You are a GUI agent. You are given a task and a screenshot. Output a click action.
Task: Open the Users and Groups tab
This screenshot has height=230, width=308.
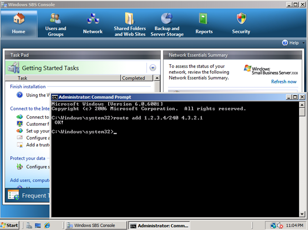56,24
